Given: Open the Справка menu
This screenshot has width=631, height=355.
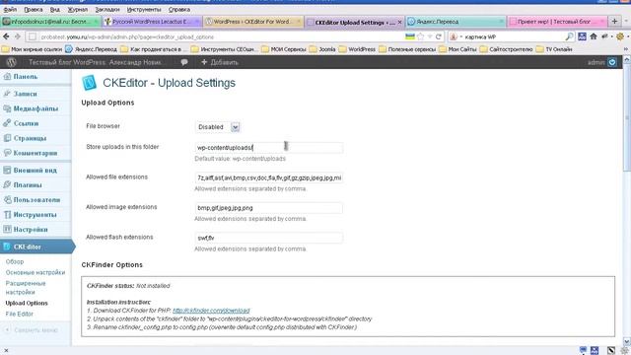Looking at the screenshot, I should click(179, 9).
